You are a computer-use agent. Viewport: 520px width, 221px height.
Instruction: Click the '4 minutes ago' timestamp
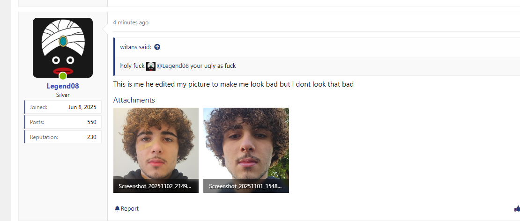(x=131, y=22)
